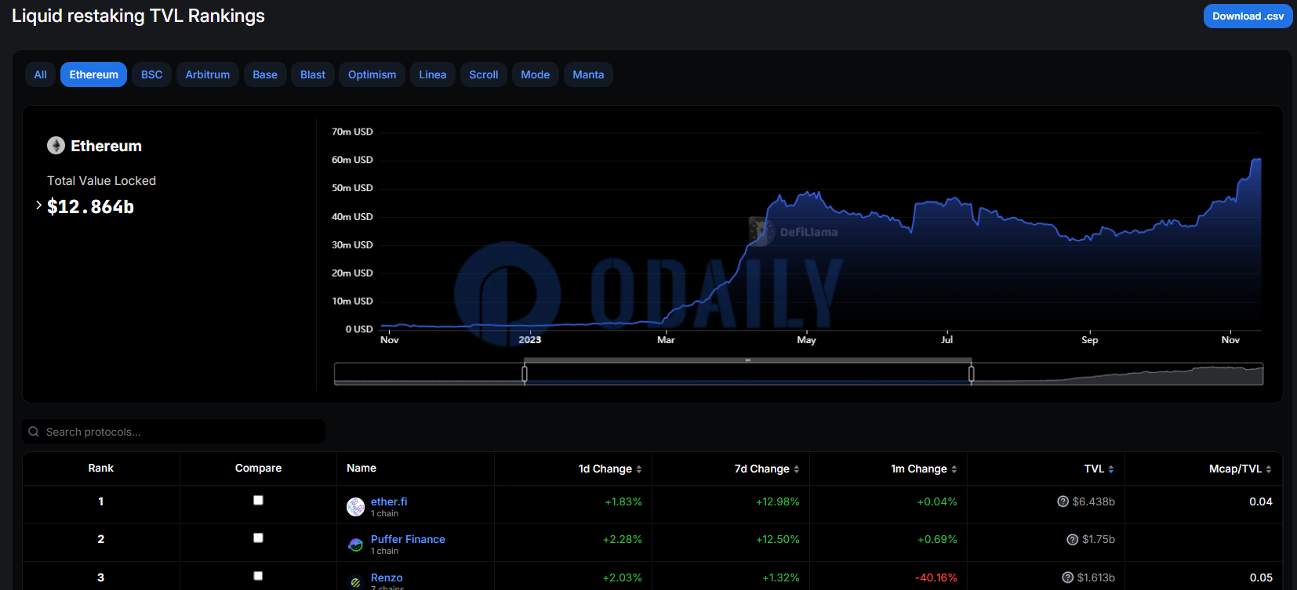
Task: Click the +2.28% 1d change for Puffer Finance
Action: [x=623, y=539]
